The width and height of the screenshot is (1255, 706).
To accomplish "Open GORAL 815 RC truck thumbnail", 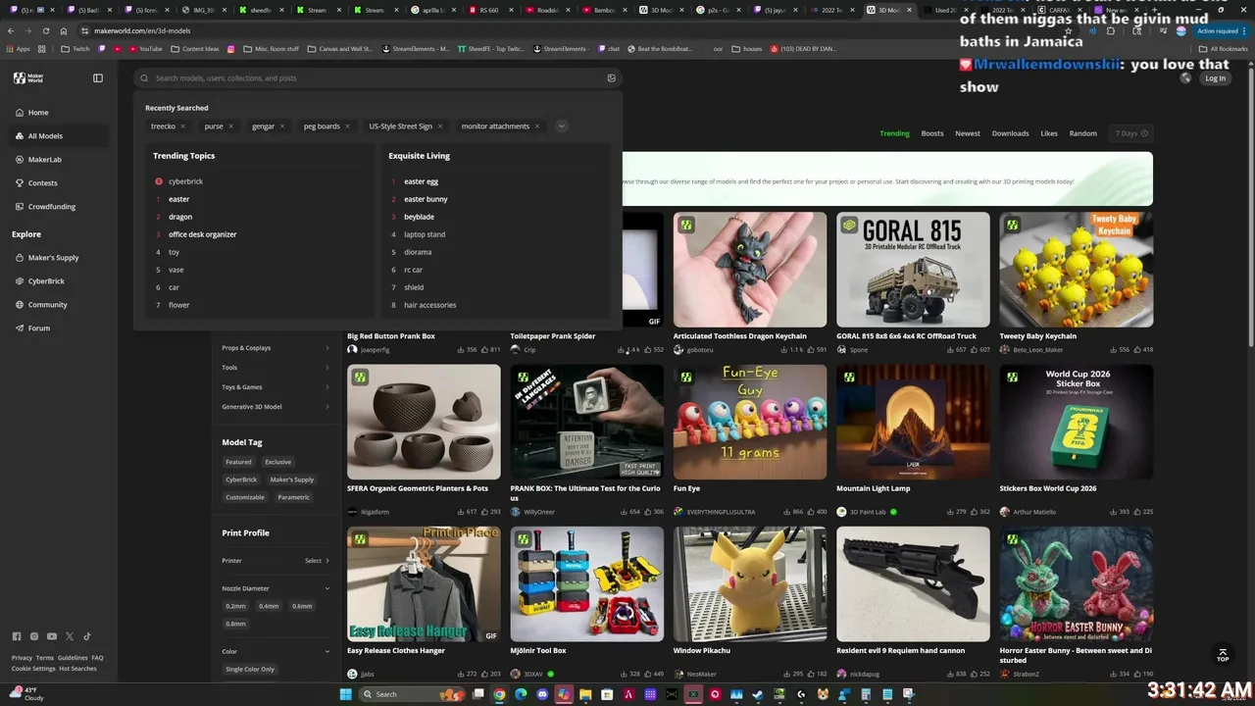I will (913, 270).
